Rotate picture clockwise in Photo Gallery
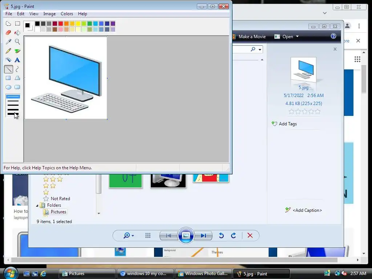 234,235
